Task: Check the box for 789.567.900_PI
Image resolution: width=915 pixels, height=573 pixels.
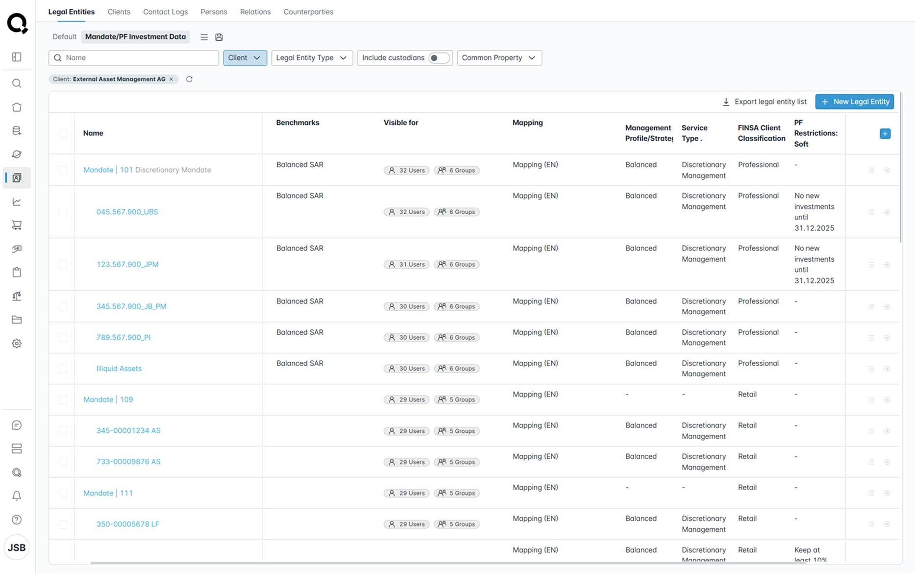Action: pyautogui.click(x=63, y=337)
